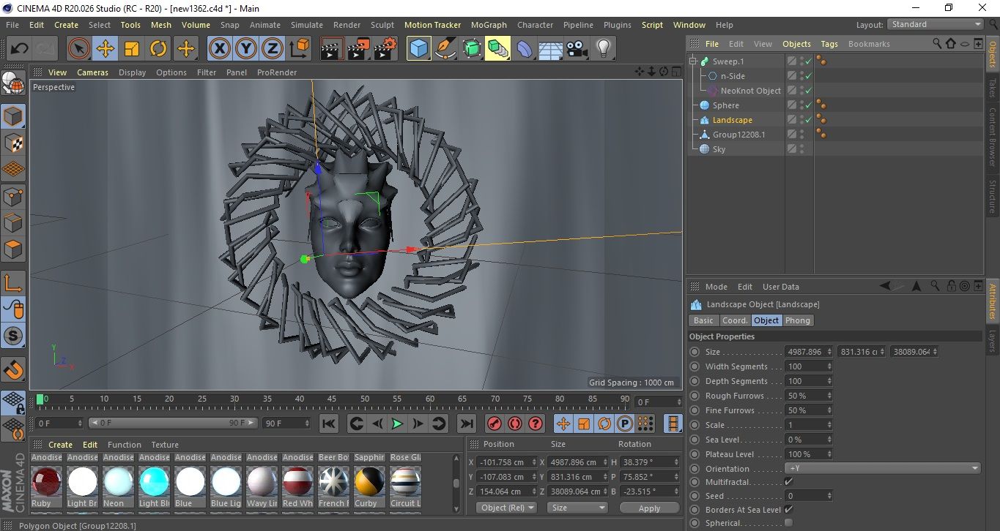The height and width of the screenshot is (531, 1000).
Task: Open User Data in Attributes panel
Action: coord(781,287)
